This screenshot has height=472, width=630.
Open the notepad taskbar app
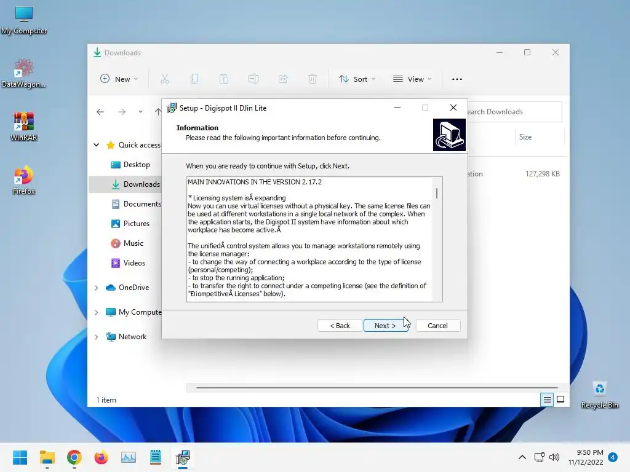tap(156, 457)
